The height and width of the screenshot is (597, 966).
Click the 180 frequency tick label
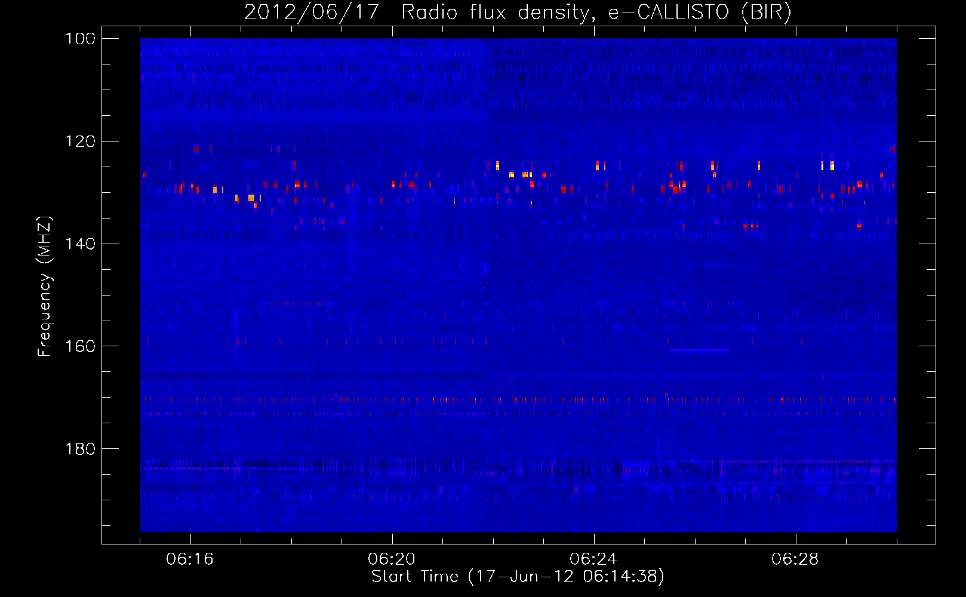80,449
